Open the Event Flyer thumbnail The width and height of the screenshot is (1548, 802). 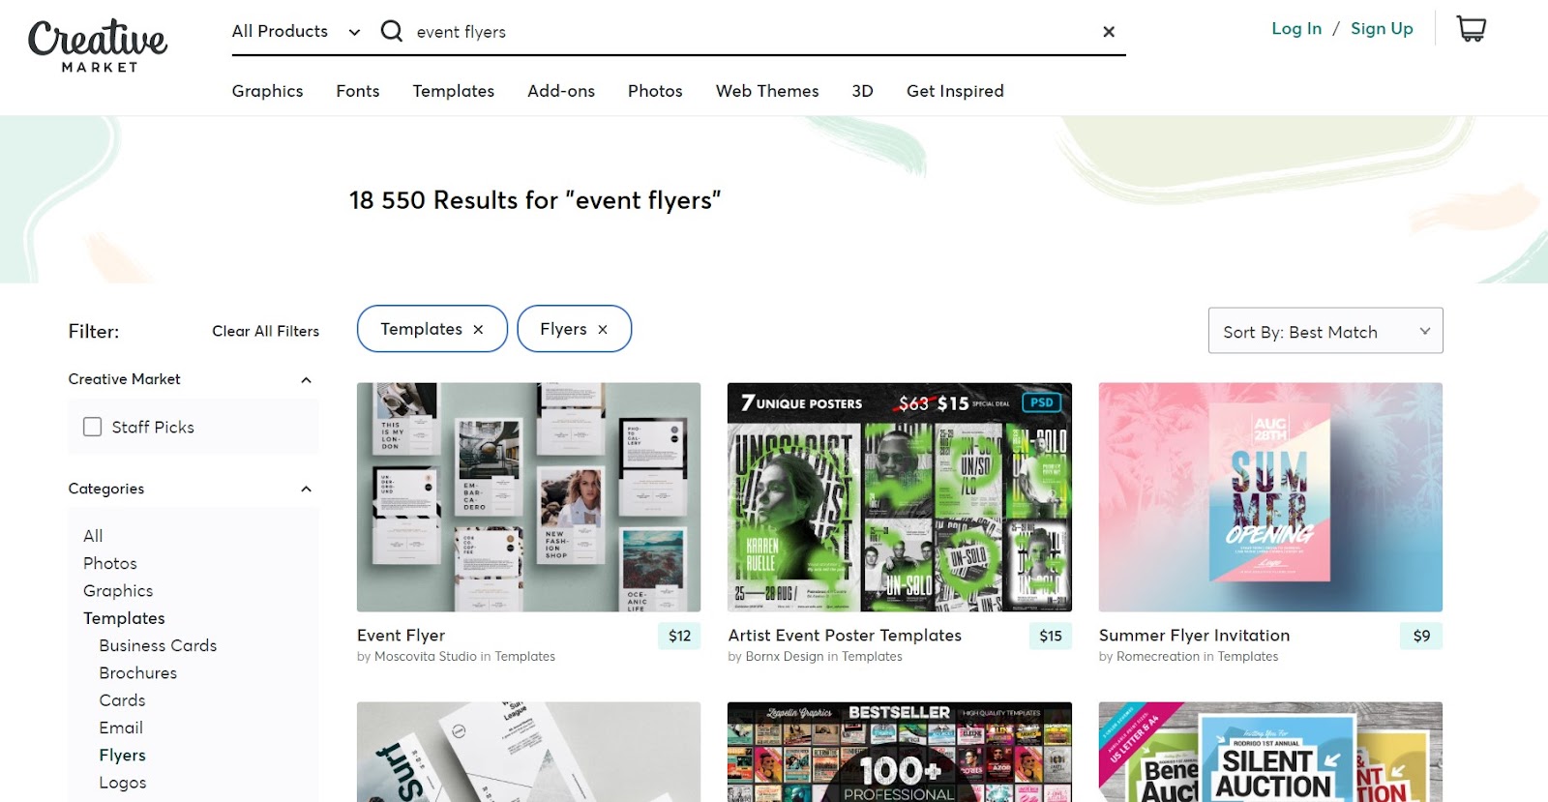pyautogui.click(x=528, y=497)
